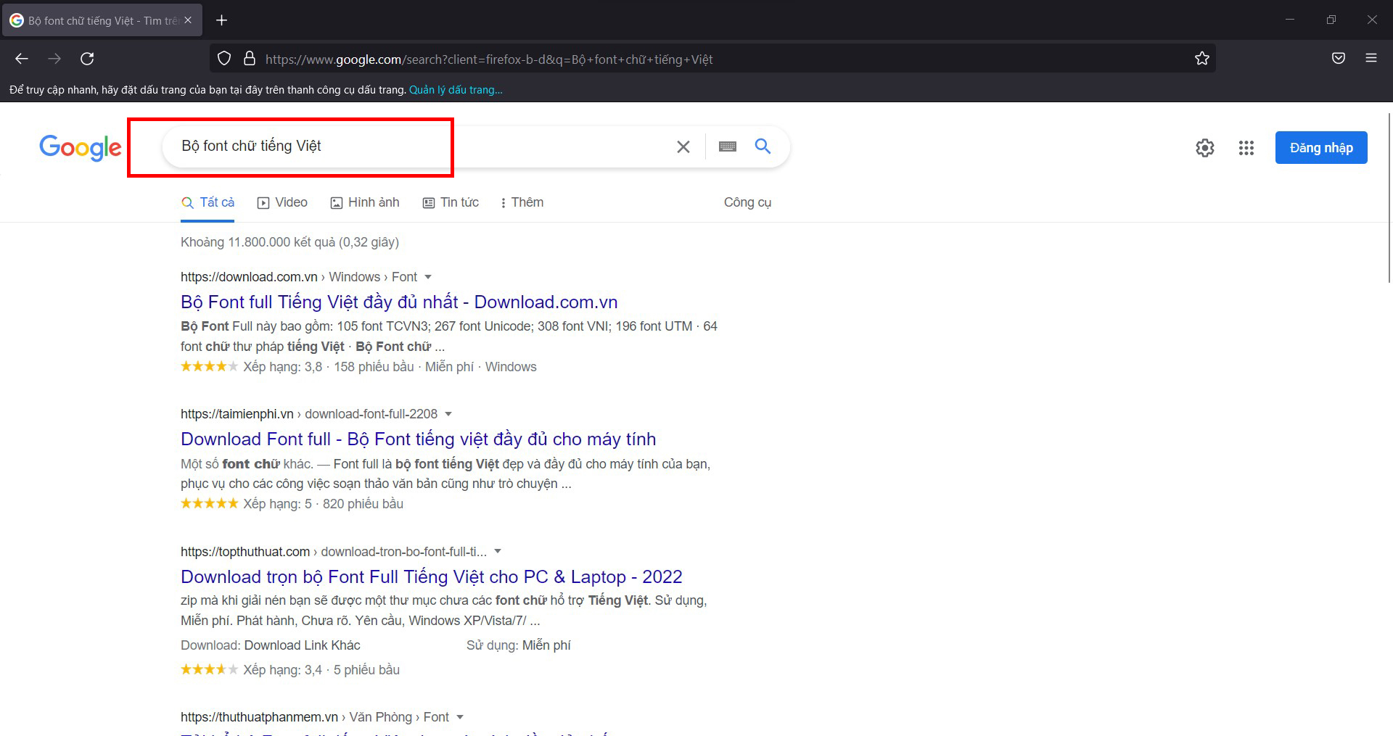Image resolution: width=1393 pixels, height=736 pixels.
Task: Expand dropdown arrow beside thuthuatphanmem.vn result
Action: click(x=460, y=717)
